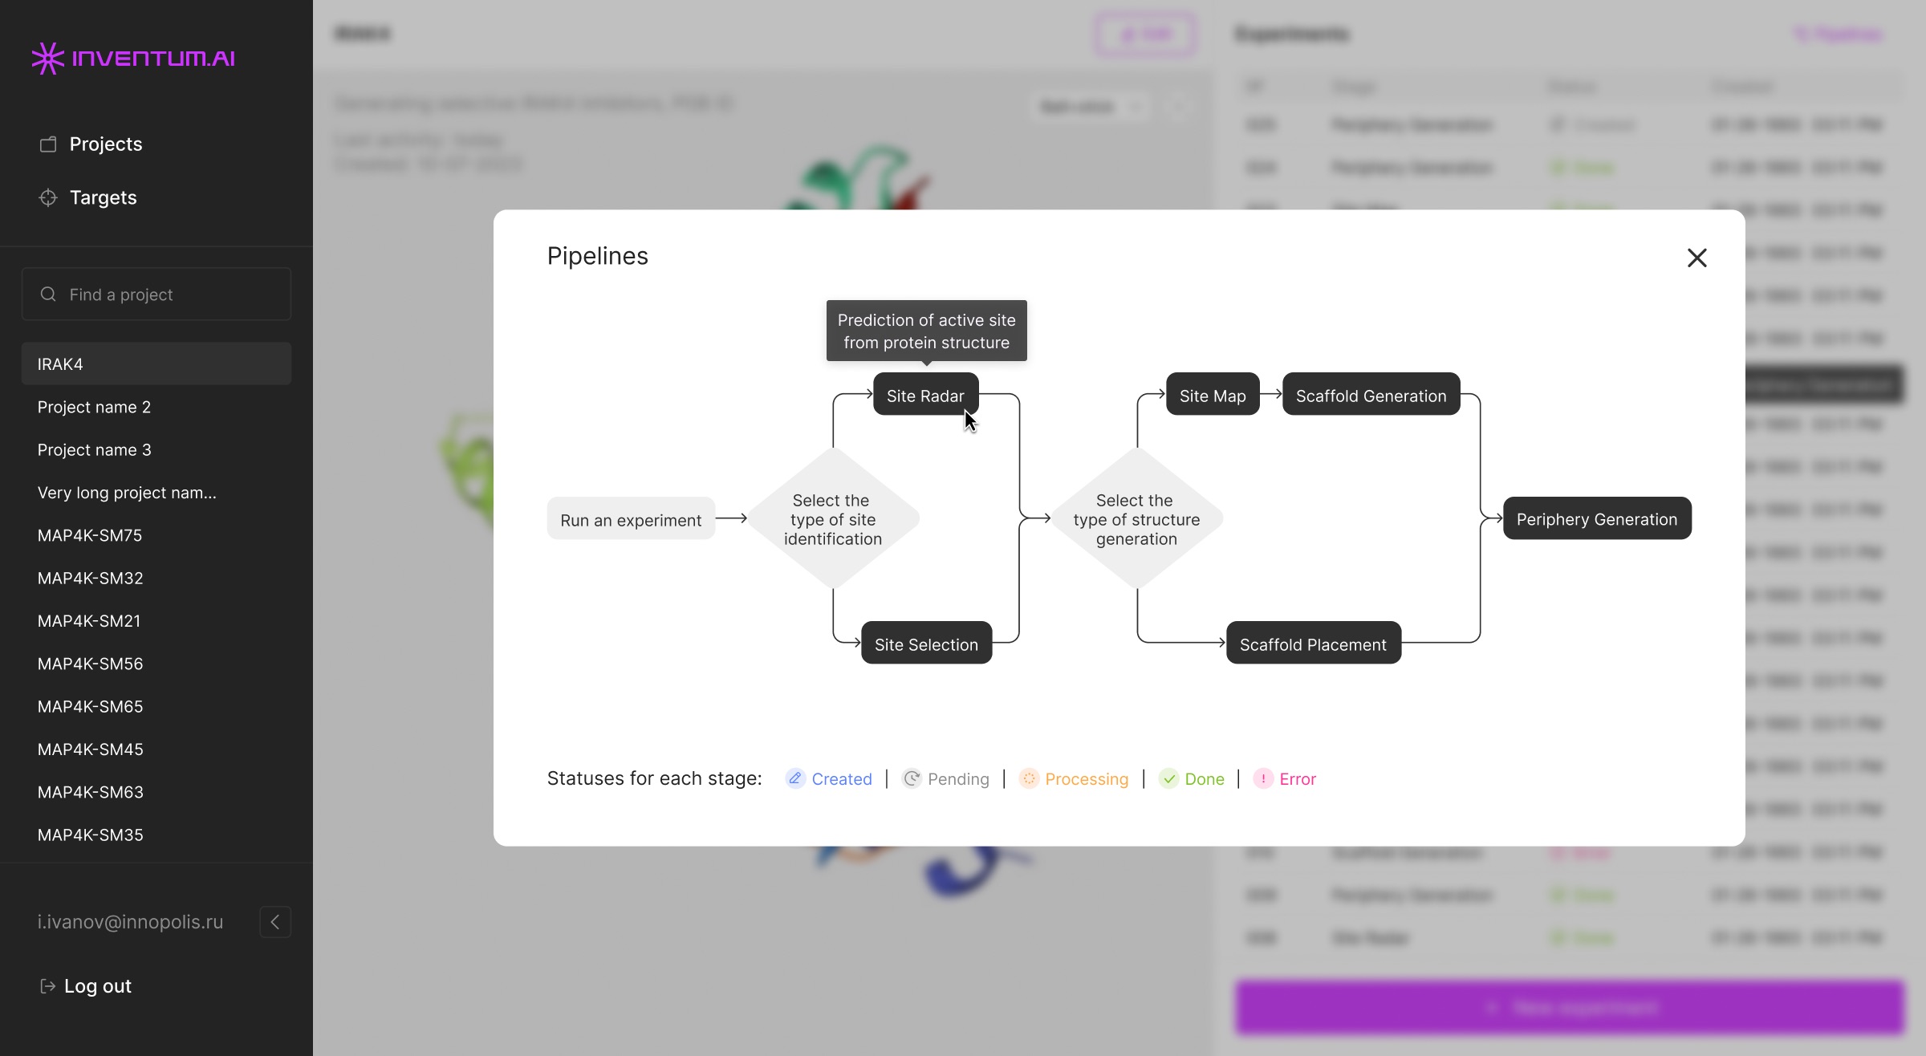
Task: Collapse the sidebar with the chevron button
Action: [x=275, y=922]
